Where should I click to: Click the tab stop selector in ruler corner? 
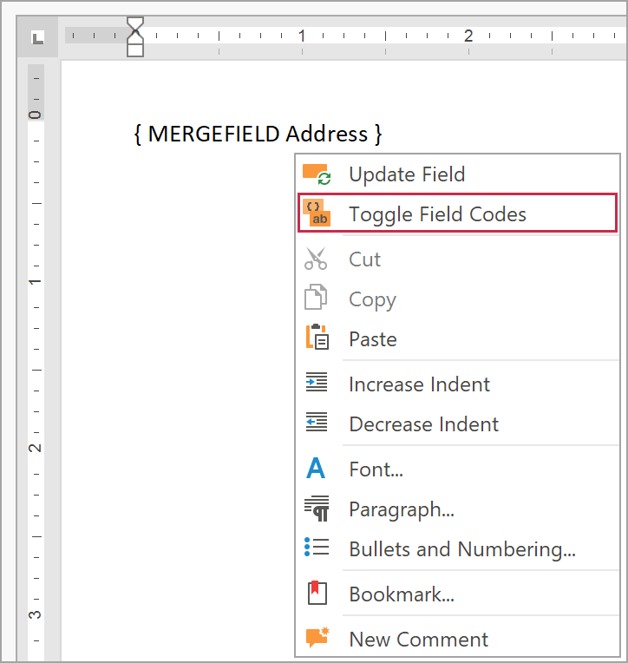coord(38,37)
